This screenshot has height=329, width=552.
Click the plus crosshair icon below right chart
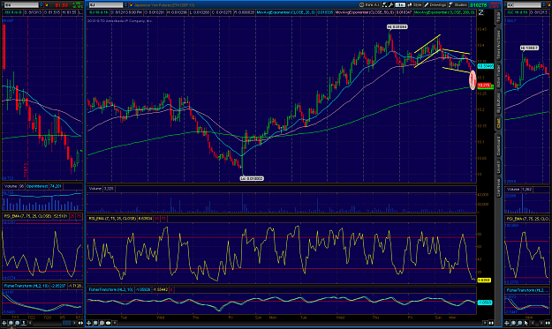click(507, 323)
